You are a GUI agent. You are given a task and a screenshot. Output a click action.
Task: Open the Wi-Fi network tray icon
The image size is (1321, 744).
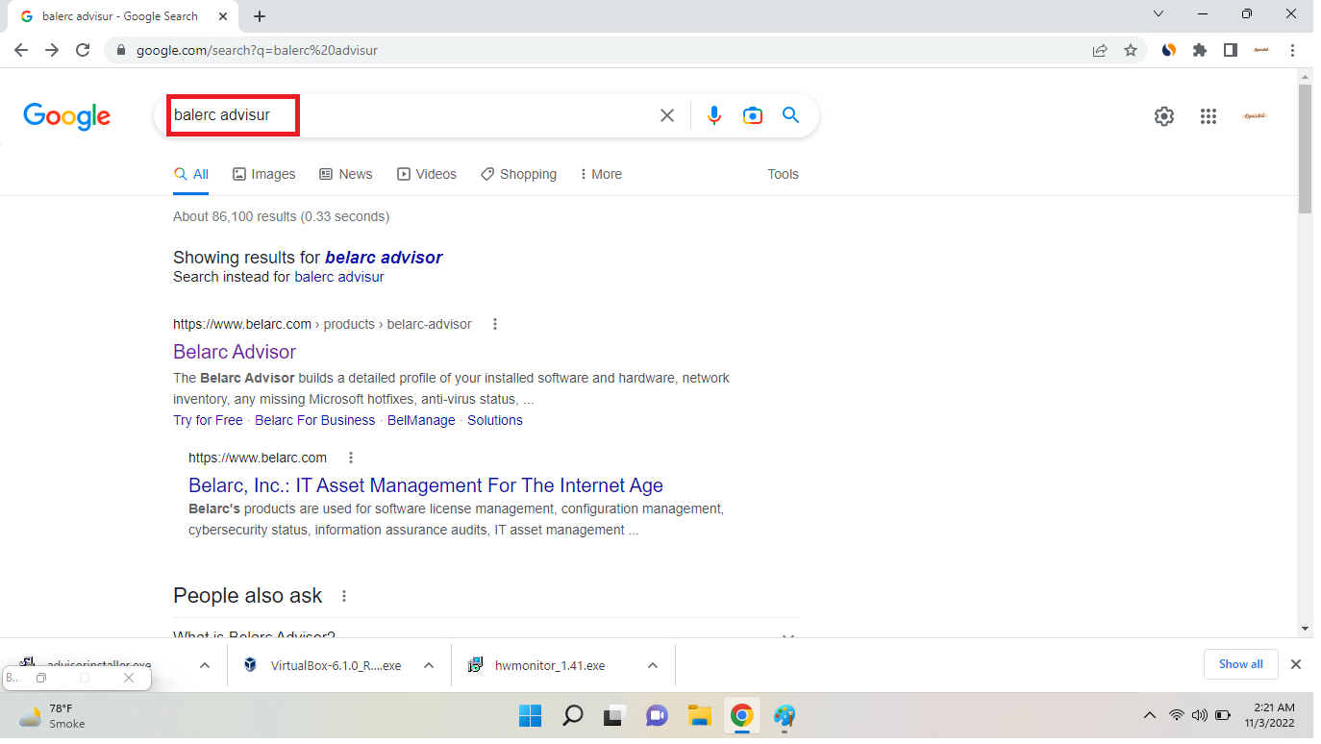(x=1176, y=715)
